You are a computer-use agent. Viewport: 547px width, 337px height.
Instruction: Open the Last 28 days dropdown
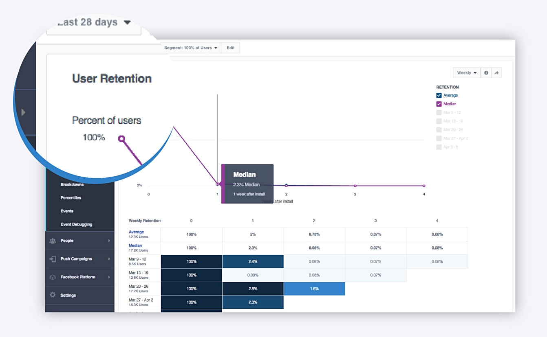(x=94, y=23)
